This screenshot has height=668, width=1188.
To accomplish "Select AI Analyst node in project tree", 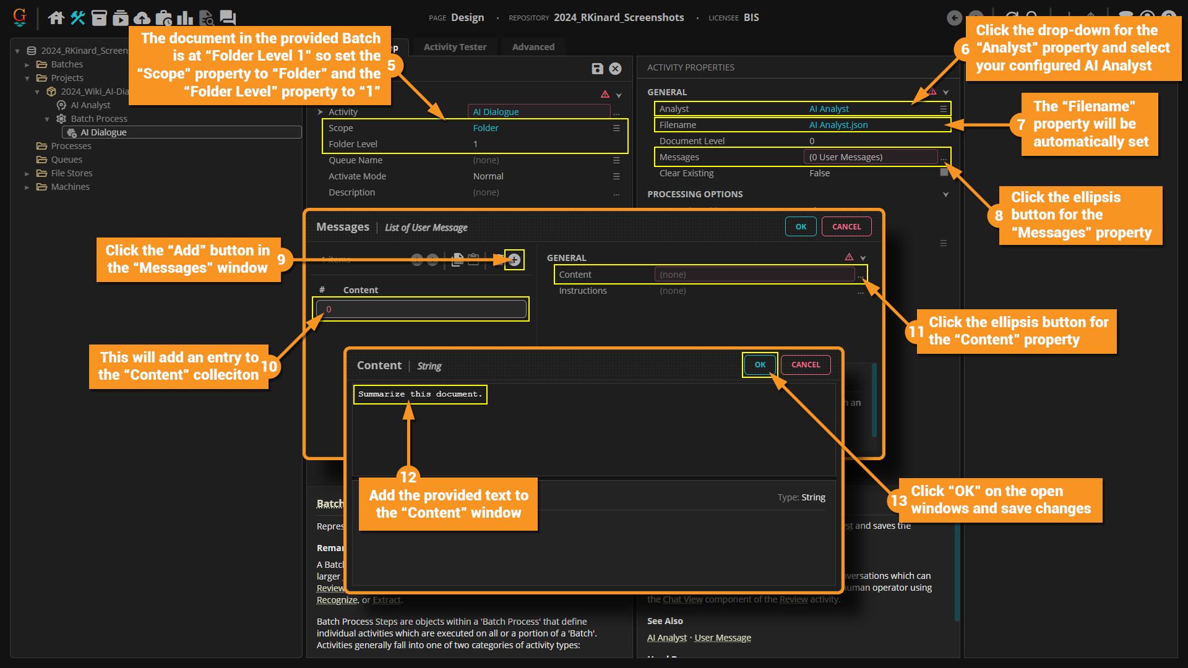I will (x=90, y=105).
